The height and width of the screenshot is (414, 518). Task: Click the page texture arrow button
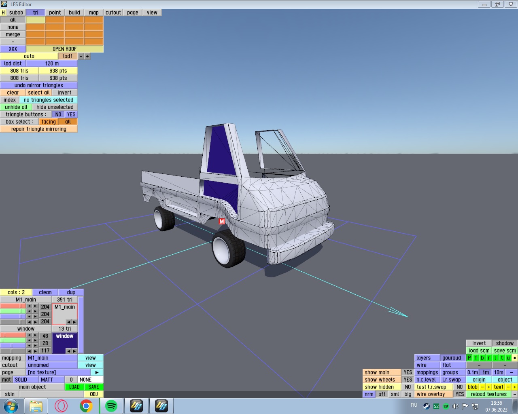tap(97, 372)
